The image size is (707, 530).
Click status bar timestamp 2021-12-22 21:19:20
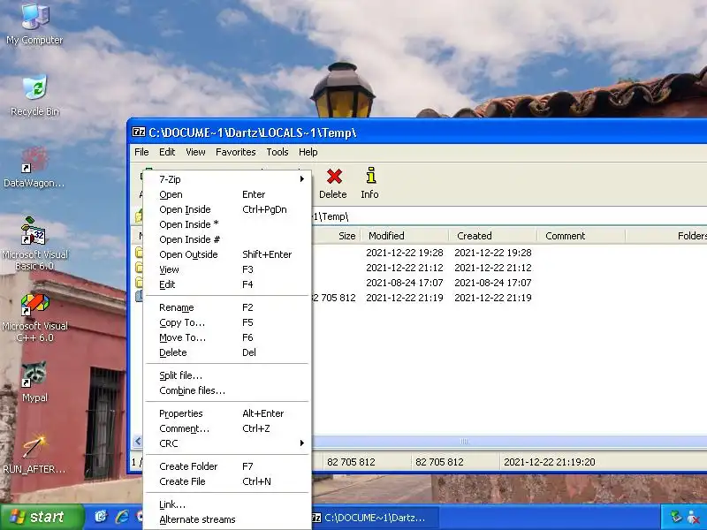click(x=549, y=462)
